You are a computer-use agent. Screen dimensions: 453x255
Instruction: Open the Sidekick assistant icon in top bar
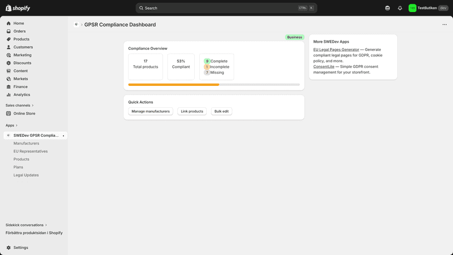click(387, 8)
